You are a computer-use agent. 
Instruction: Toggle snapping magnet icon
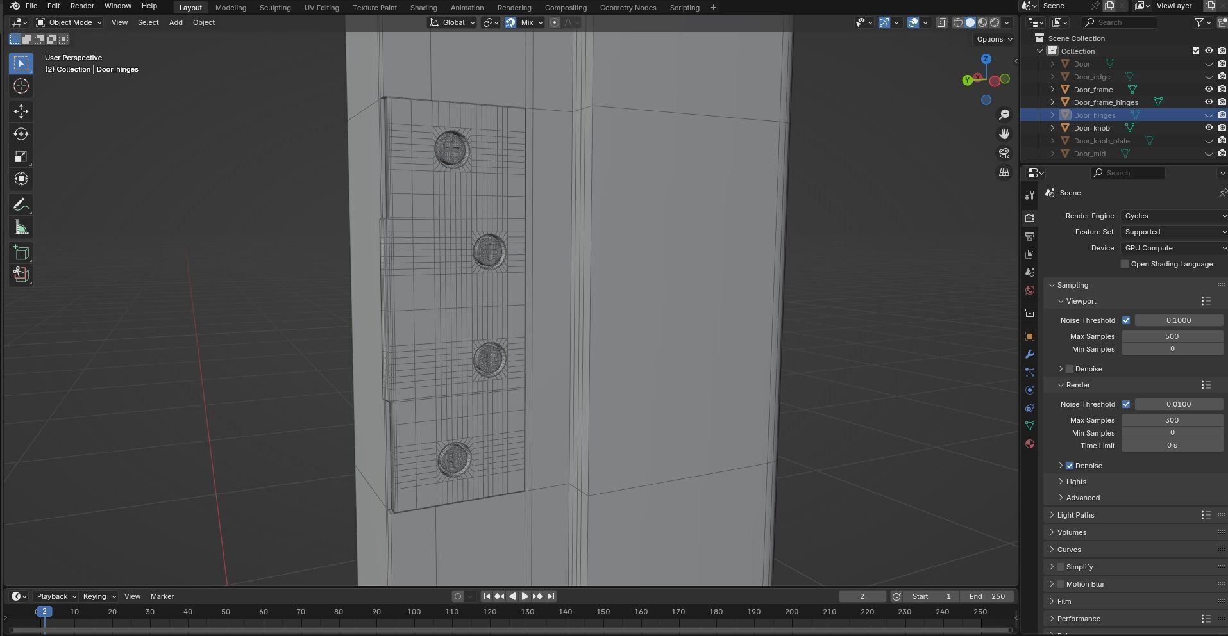pos(510,22)
